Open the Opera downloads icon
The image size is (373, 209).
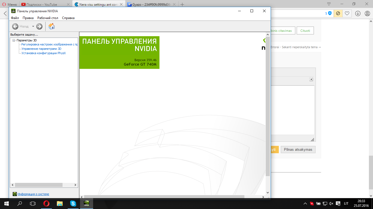[x=358, y=13]
